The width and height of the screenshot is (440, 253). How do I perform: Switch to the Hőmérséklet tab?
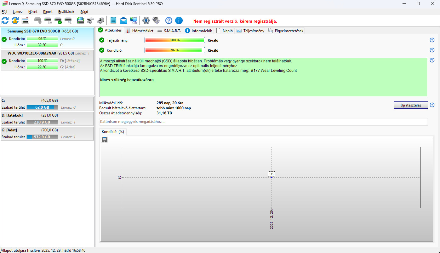coord(140,31)
